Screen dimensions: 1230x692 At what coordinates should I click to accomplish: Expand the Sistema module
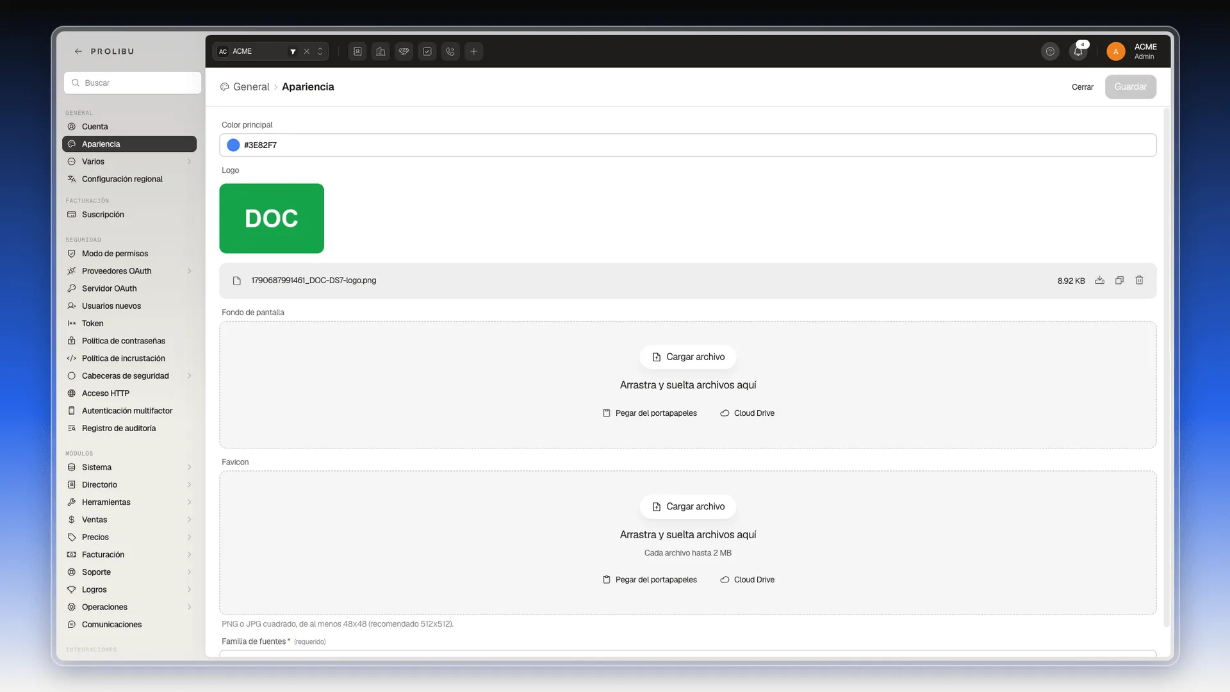tap(189, 467)
